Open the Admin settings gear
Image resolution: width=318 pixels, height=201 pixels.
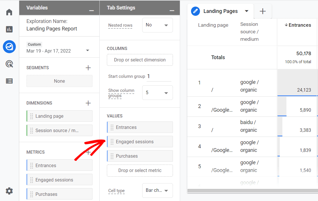coord(9,191)
